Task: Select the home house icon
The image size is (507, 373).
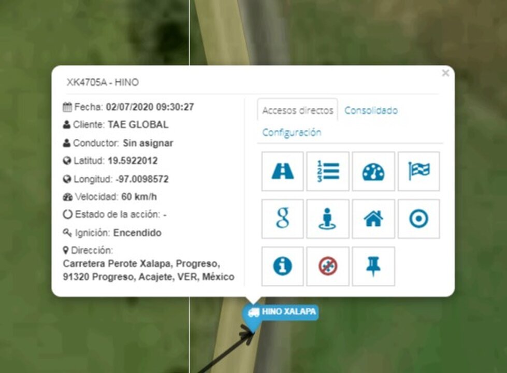Action: point(373,219)
